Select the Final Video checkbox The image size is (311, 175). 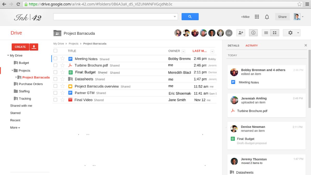click(55, 100)
